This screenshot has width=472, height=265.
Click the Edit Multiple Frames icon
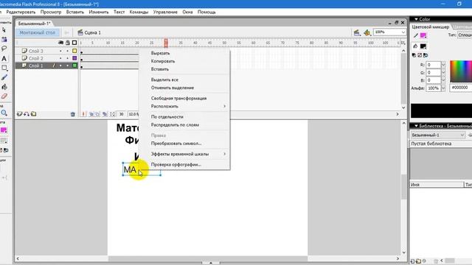coord(105,114)
